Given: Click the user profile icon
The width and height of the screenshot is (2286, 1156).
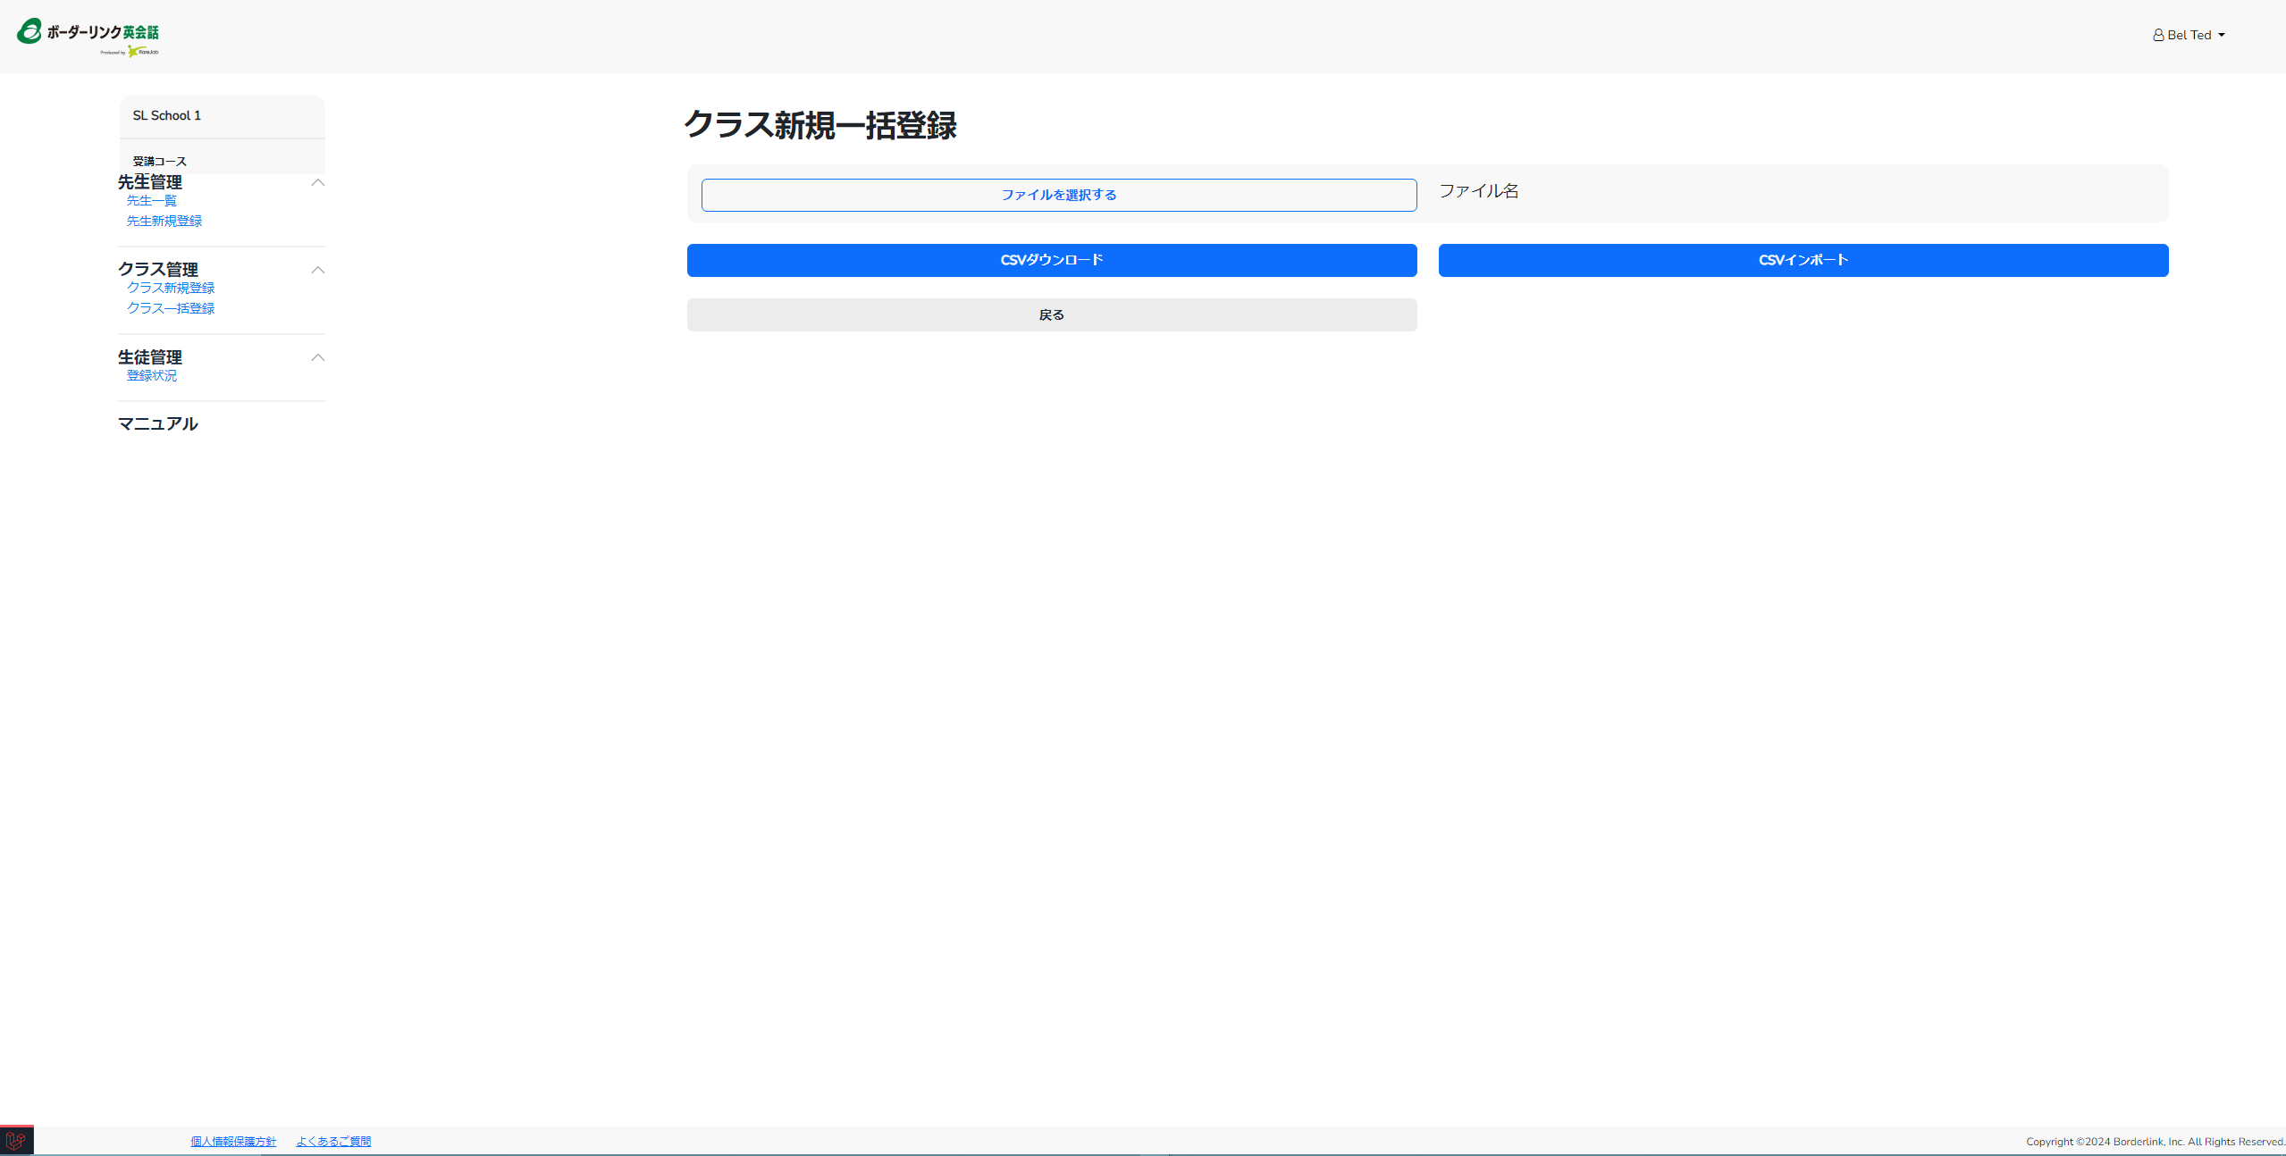Looking at the screenshot, I should (2158, 36).
